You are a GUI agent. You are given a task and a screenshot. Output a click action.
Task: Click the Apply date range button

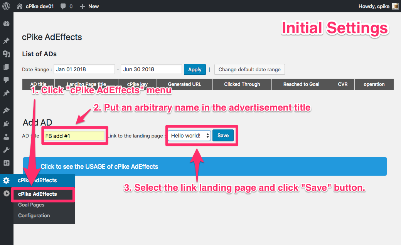(195, 69)
